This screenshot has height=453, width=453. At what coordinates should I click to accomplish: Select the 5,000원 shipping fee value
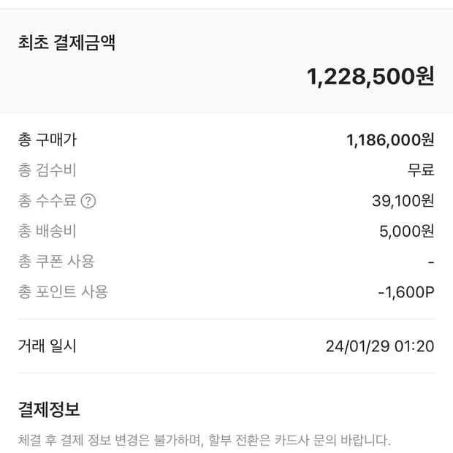(x=406, y=232)
